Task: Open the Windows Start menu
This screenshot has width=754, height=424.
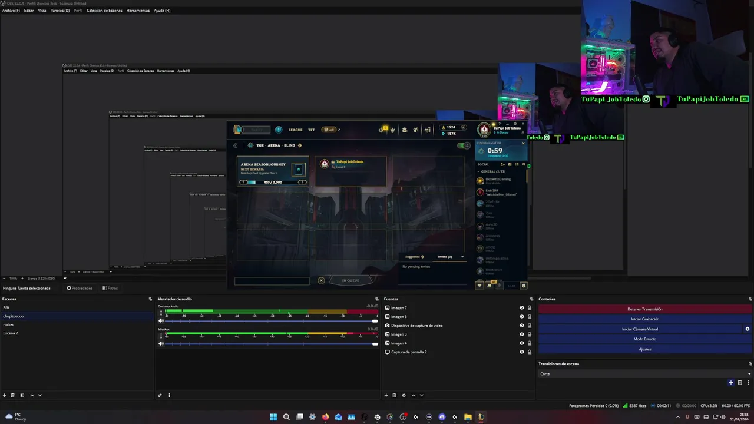Action: click(x=273, y=417)
